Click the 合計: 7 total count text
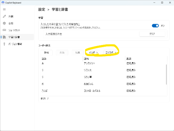This screenshot has width=174, height=131. click(45, 98)
